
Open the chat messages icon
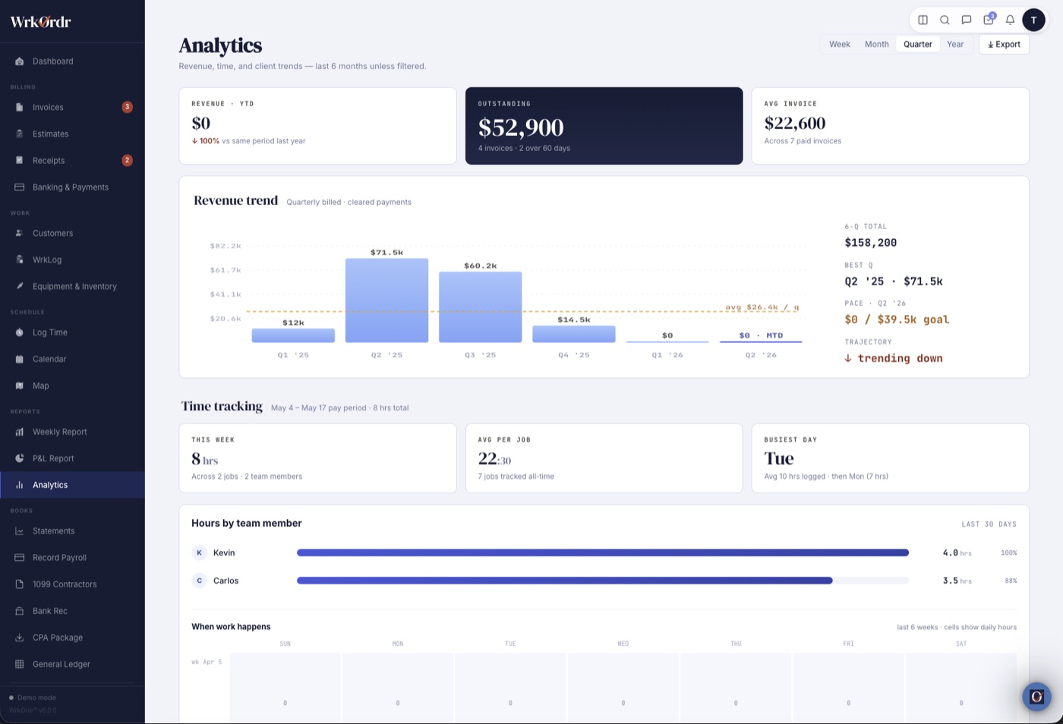click(967, 20)
